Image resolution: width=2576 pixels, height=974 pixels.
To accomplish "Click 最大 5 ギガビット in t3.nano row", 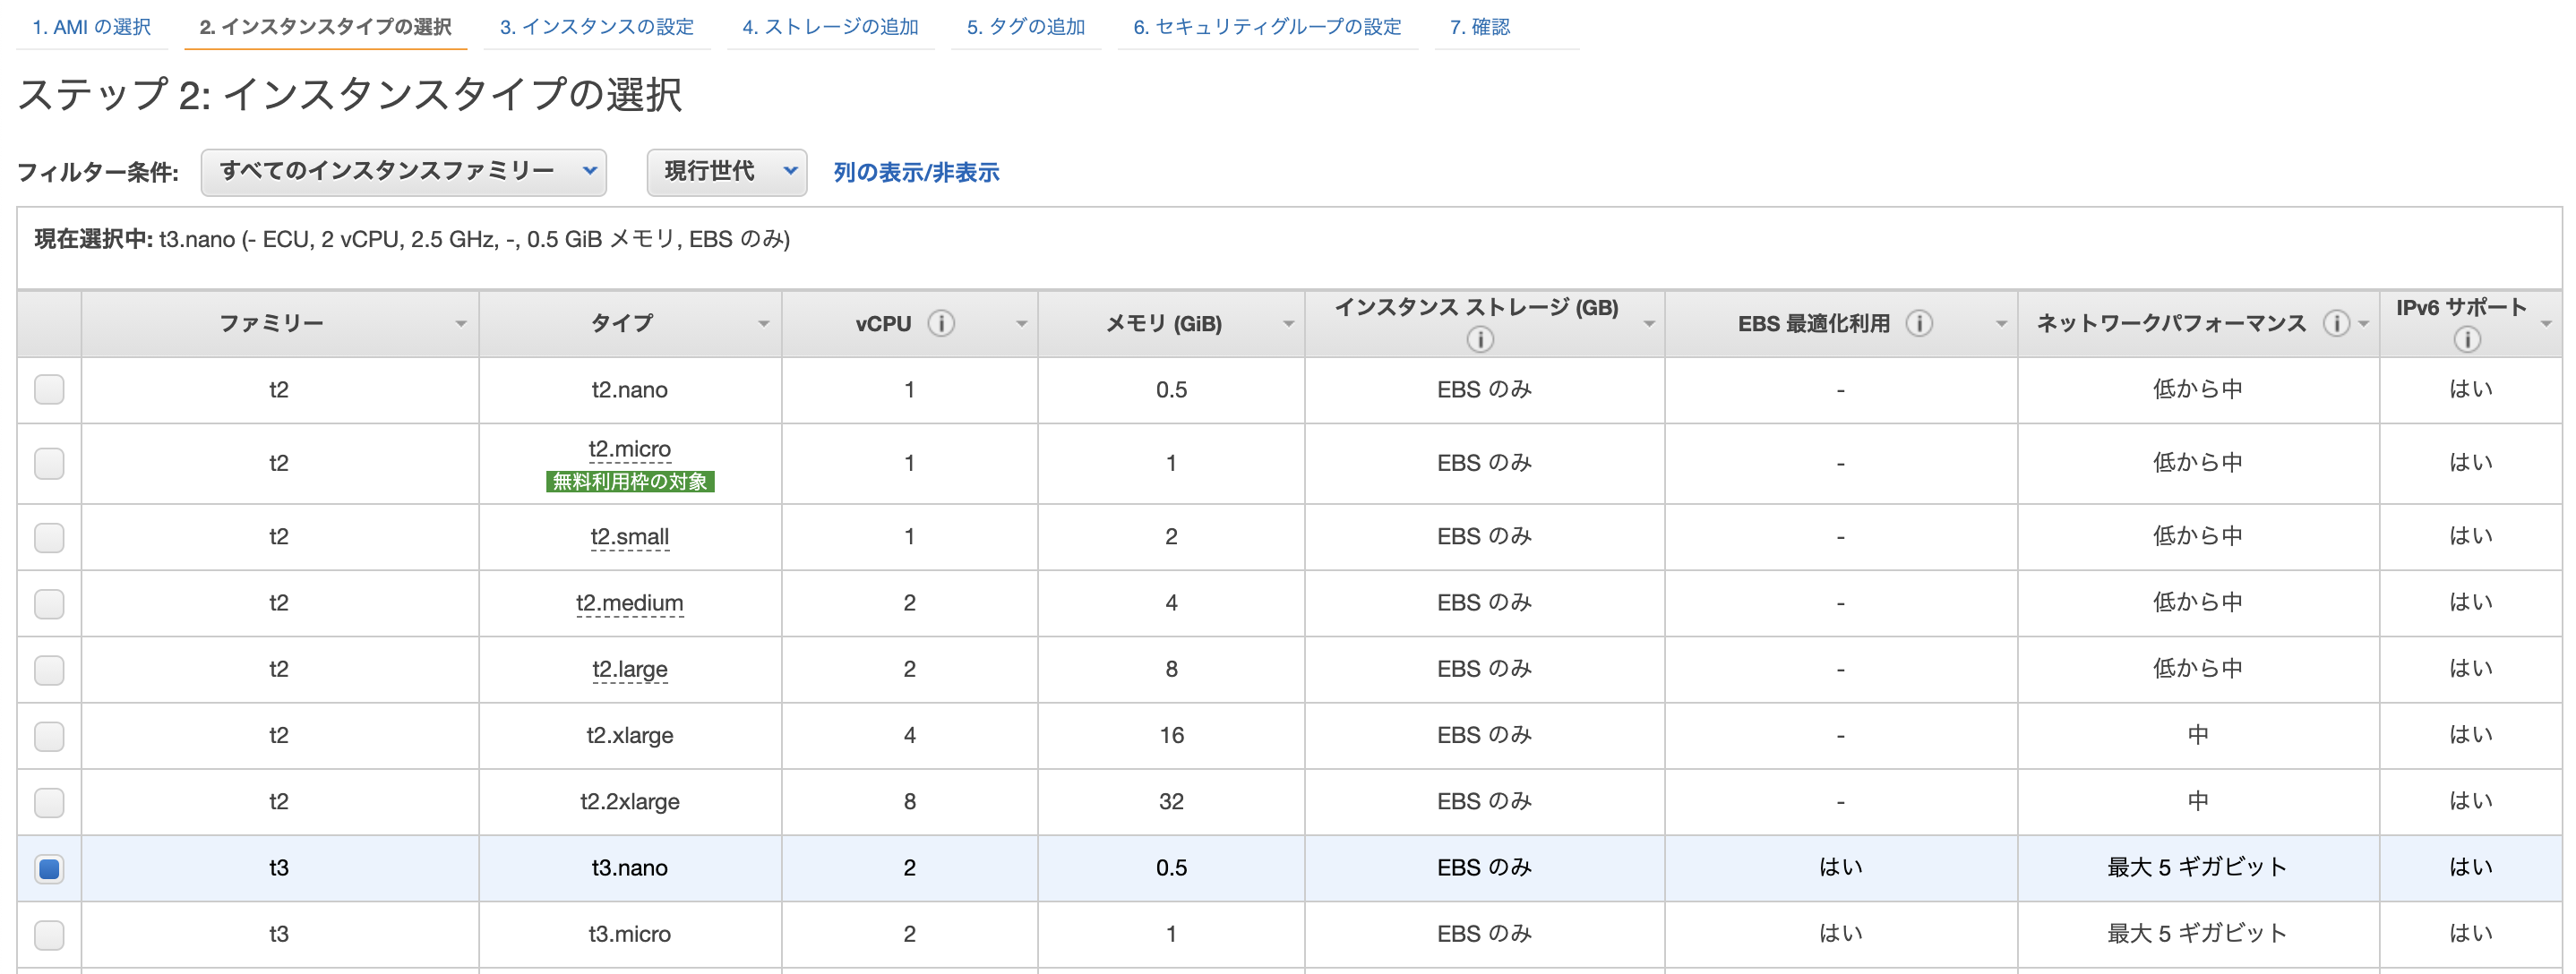I will click(x=2197, y=867).
